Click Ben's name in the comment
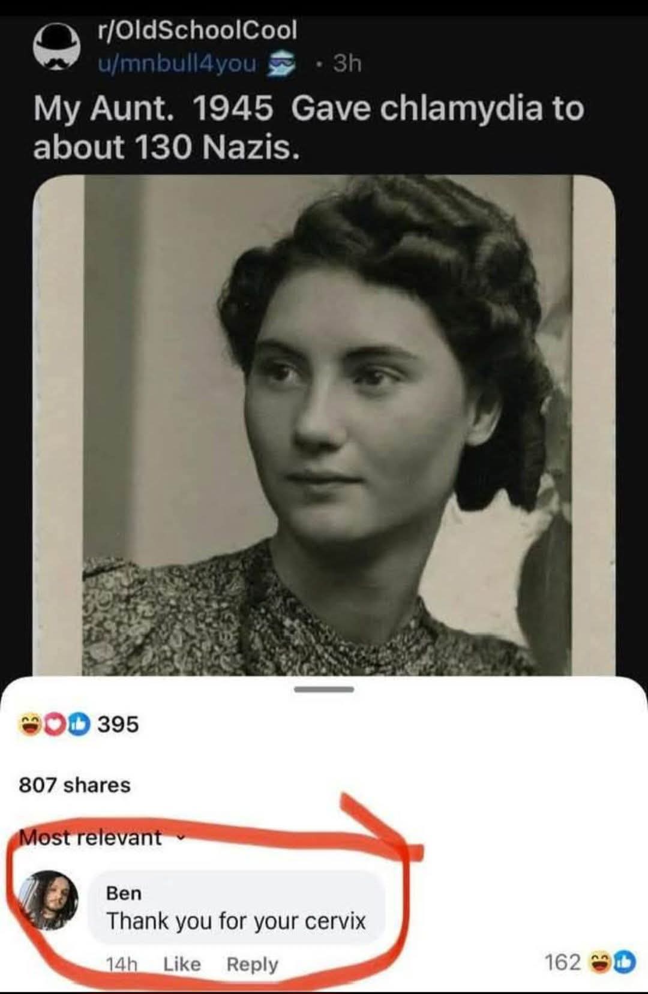 point(124,893)
